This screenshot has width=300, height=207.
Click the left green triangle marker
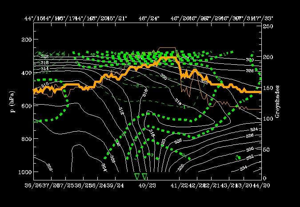tap(137, 176)
